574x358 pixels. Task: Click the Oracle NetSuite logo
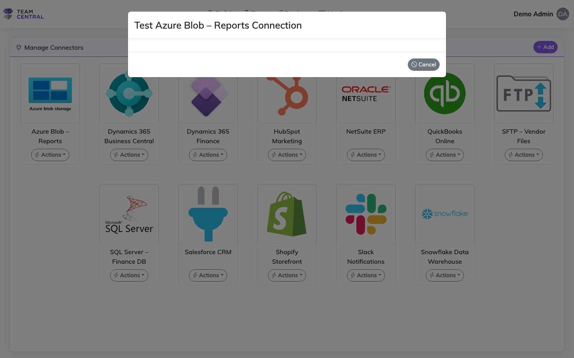click(366, 93)
